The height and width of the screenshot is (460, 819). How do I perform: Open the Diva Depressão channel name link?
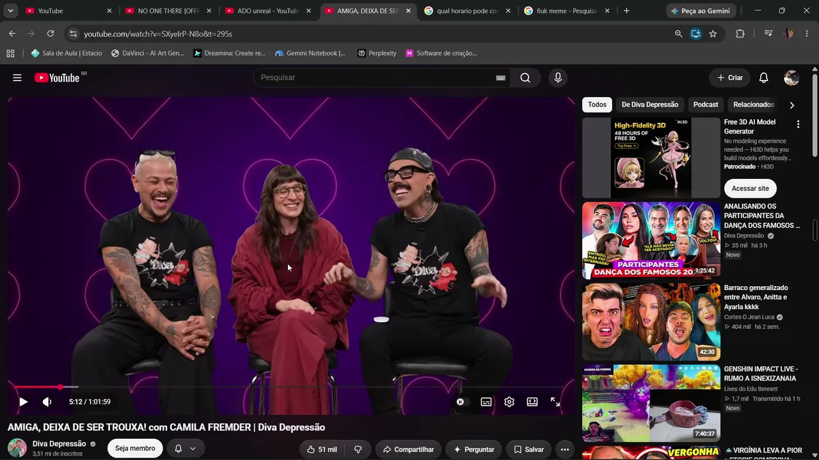coord(59,444)
